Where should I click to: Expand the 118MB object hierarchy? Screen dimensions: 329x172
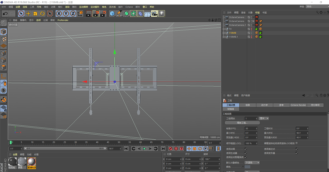[224, 33]
